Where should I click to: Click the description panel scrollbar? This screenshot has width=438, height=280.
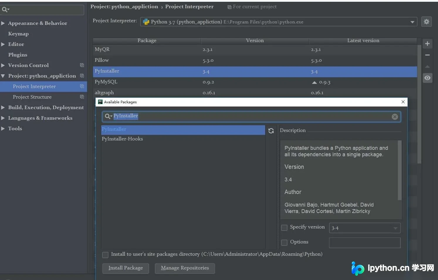[399, 170]
